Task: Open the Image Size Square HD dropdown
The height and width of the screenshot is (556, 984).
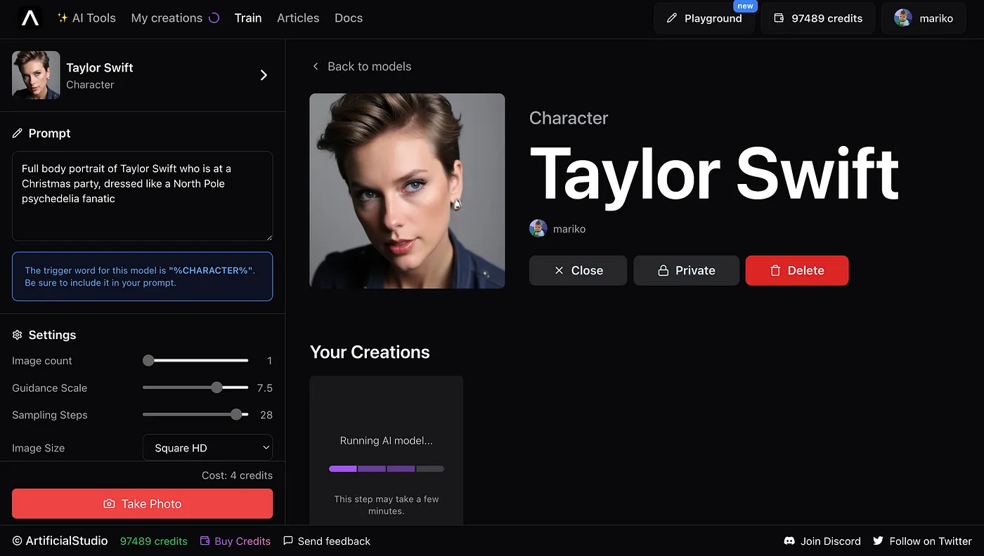Action: pyautogui.click(x=207, y=448)
